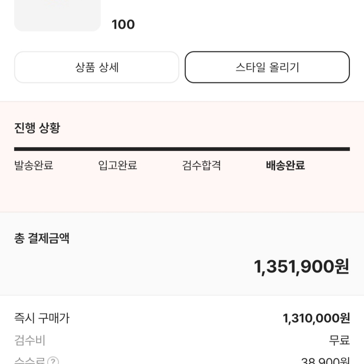
Task: Click the 진행 상황 section heading
Action: 37,128
